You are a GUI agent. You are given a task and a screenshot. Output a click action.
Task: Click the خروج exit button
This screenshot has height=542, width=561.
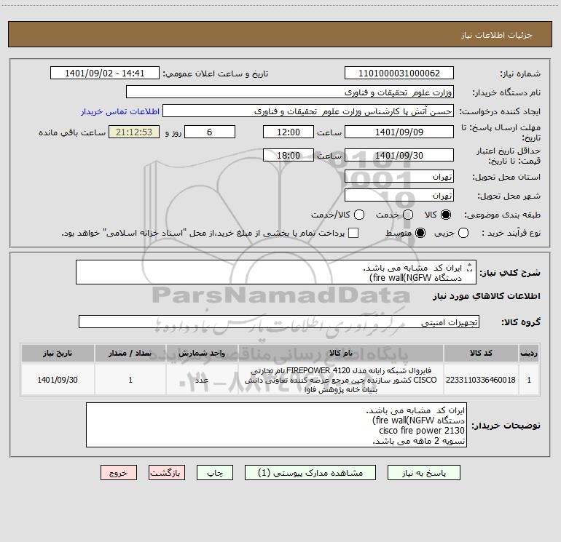[x=119, y=473]
